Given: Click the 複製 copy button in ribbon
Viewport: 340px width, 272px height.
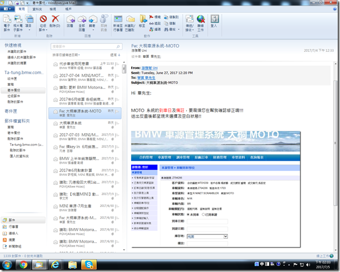Looking at the screenshot, I should 170,23.
